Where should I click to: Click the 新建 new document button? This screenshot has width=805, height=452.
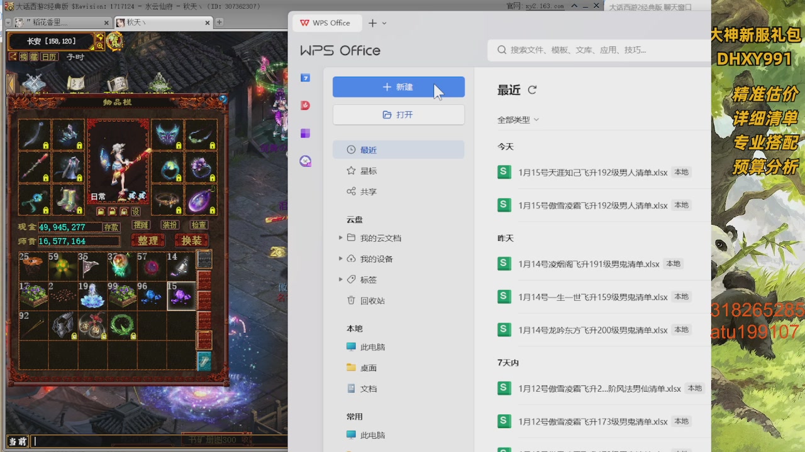pos(398,87)
